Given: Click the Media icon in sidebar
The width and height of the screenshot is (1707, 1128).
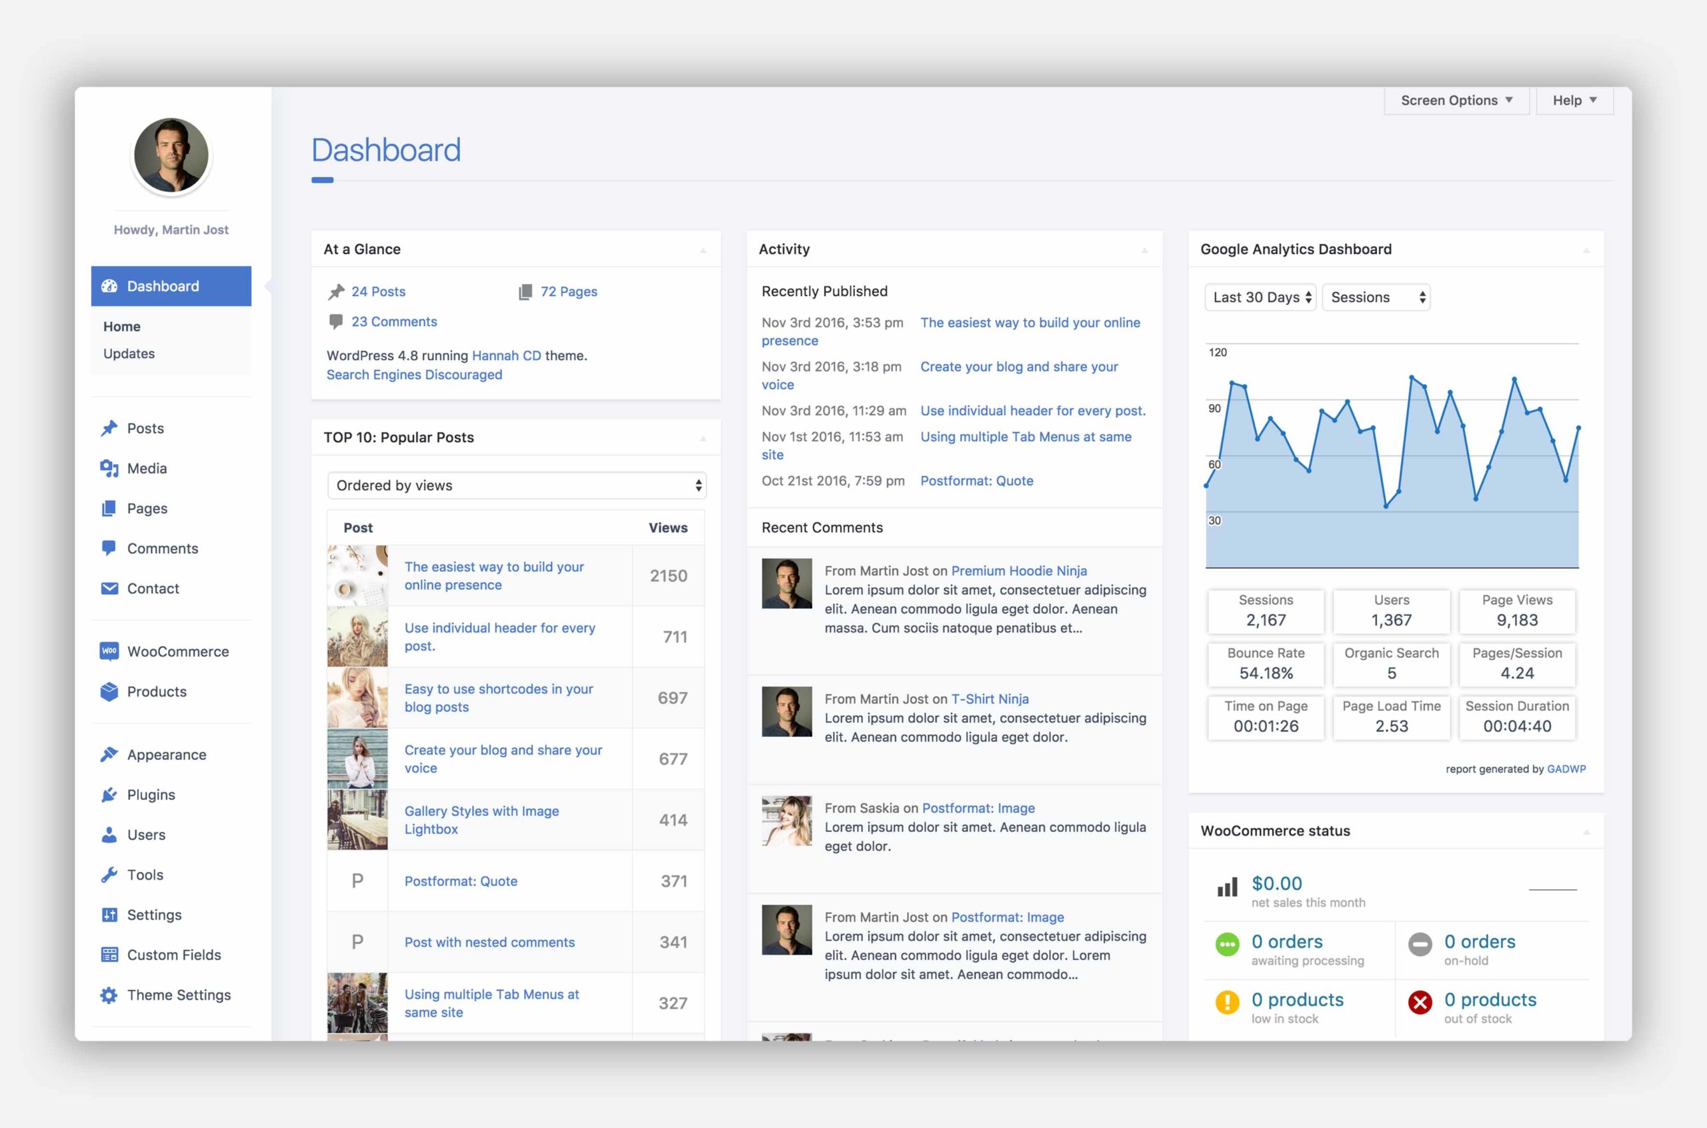Looking at the screenshot, I should tap(109, 468).
